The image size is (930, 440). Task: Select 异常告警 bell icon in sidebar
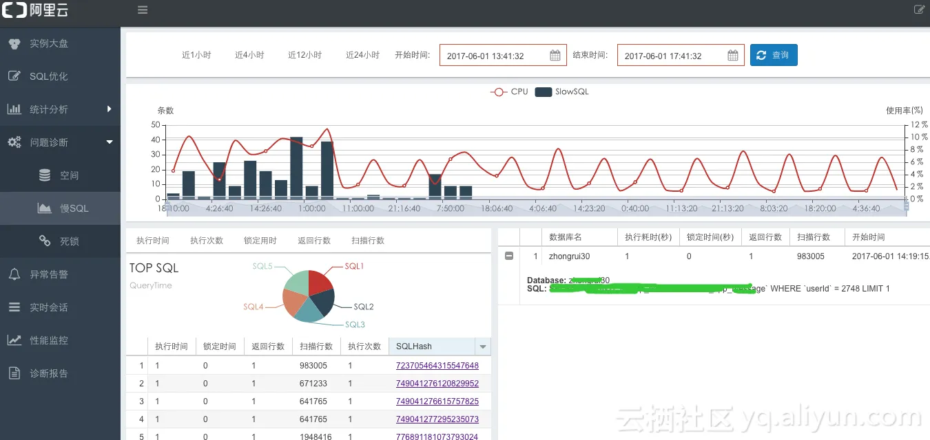pos(14,274)
